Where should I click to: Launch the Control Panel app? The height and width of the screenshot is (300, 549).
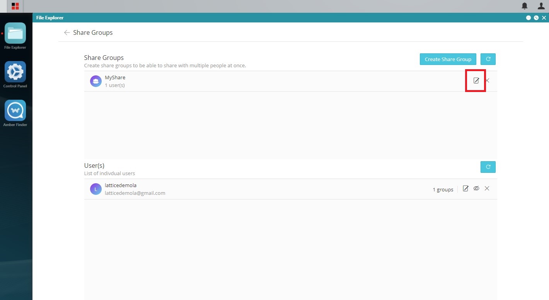(x=15, y=72)
